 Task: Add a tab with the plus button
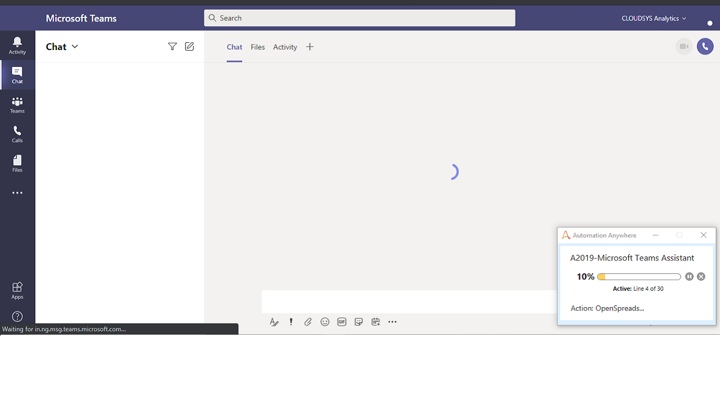click(310, 47)
